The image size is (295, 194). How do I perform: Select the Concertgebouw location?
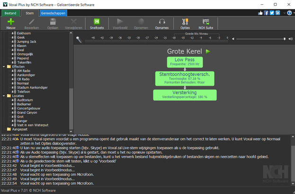pos(28,108)
